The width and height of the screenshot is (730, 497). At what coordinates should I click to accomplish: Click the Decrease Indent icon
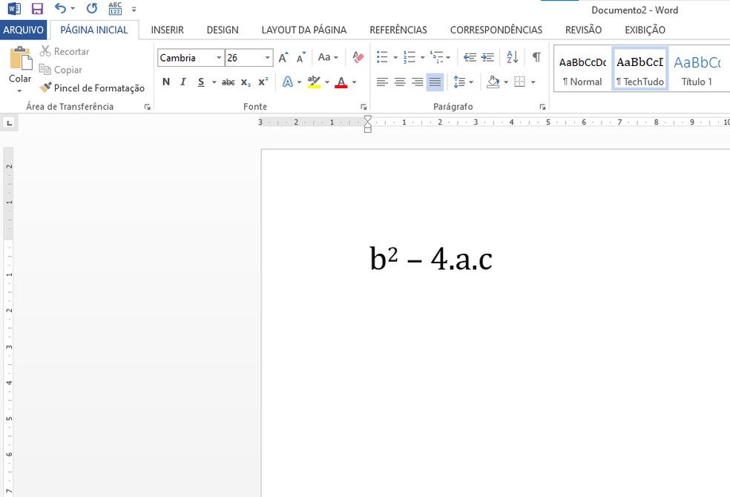coord(470,58)
